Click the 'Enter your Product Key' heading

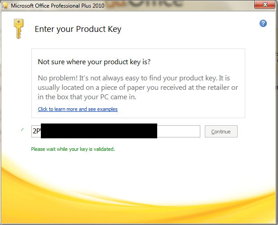(x=78, y=30)
